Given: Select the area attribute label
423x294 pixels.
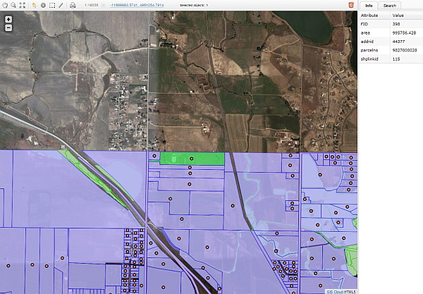Looking at the screenshot, I should (365, 32).
